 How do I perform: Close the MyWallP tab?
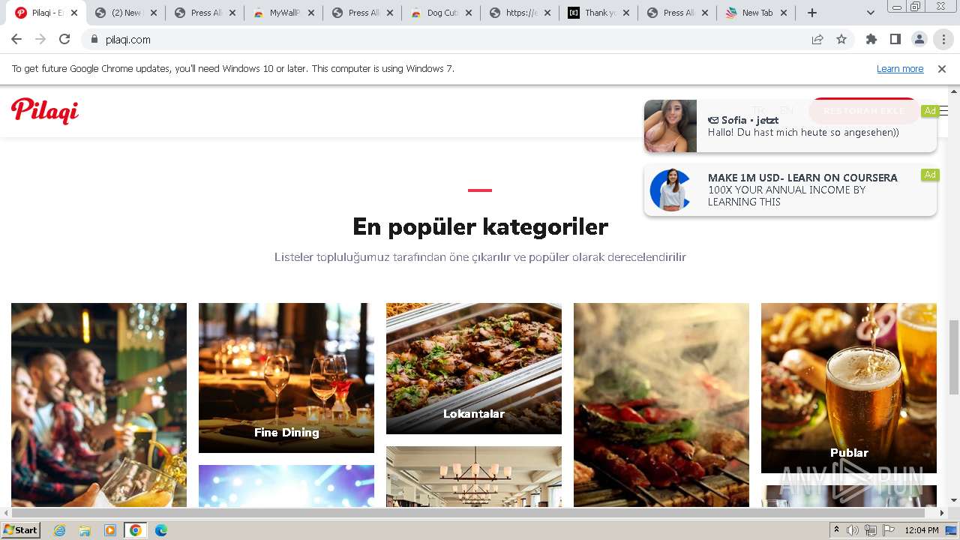(x=311, y=13)
